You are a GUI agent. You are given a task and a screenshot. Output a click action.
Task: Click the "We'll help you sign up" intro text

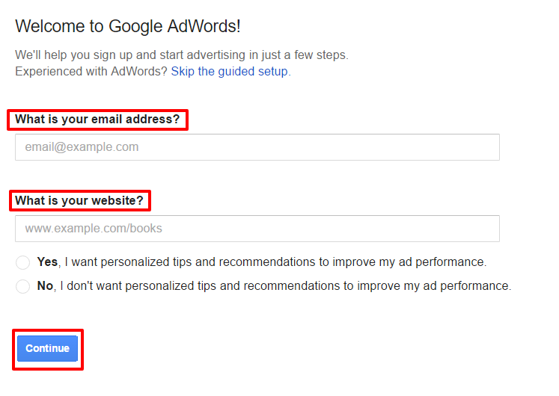tap(182, 55)
